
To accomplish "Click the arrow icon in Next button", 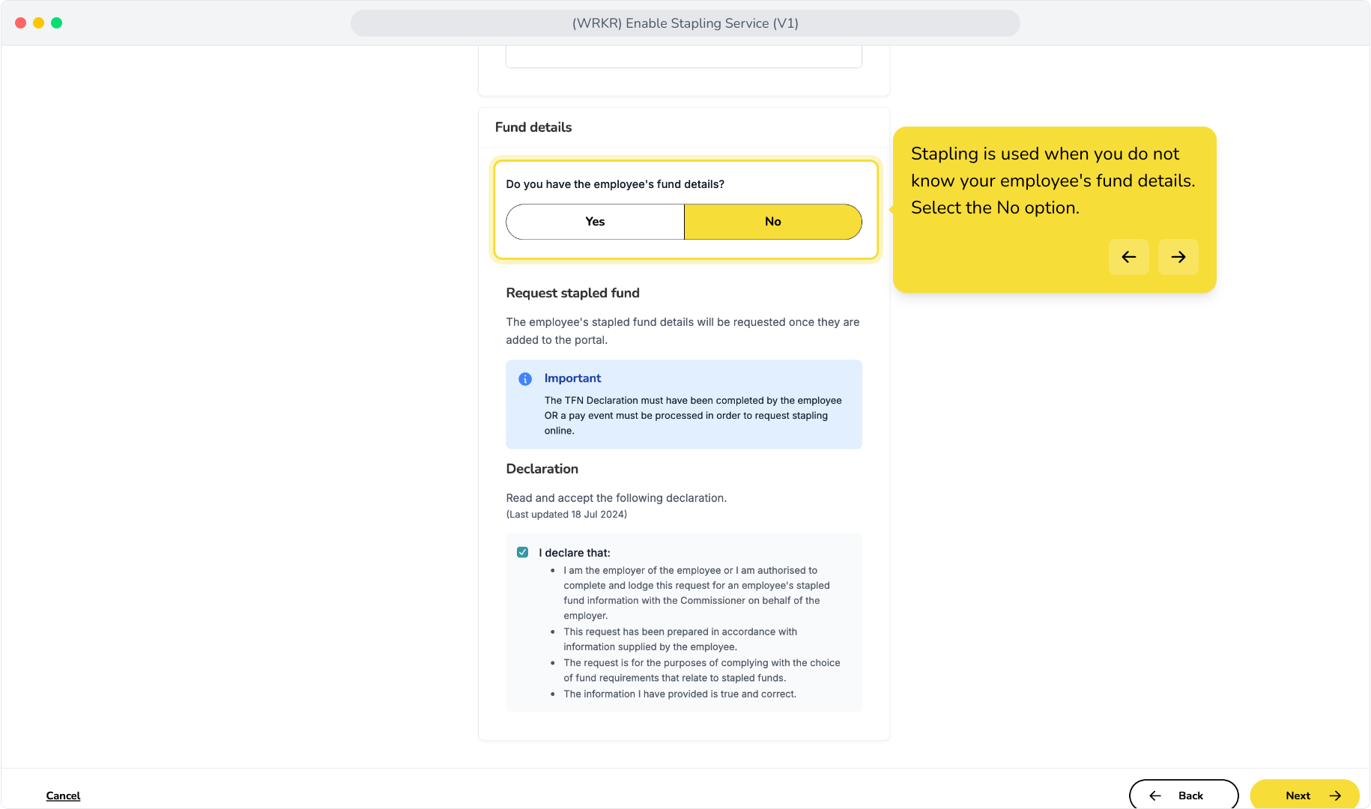I will (x=1335, y=796).
